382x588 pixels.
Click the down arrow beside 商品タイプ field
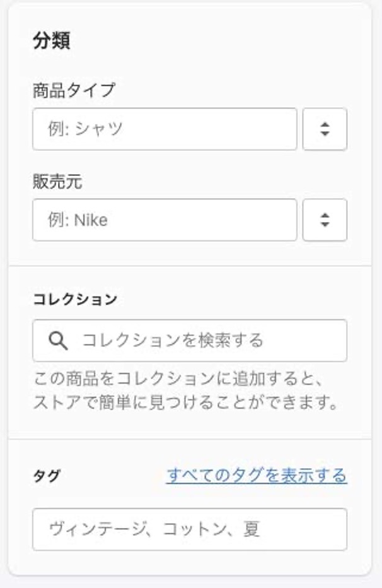pos(325,134)
